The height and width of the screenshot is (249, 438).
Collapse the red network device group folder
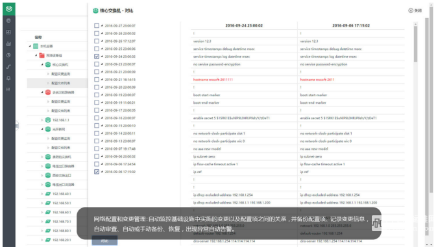36,55
